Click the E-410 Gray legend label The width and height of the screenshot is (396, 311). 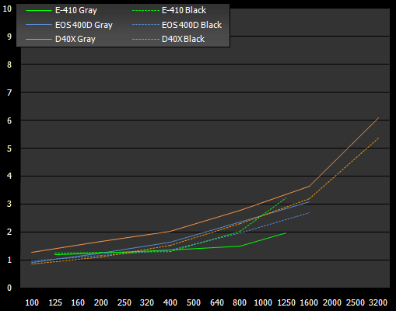[76, 11]
